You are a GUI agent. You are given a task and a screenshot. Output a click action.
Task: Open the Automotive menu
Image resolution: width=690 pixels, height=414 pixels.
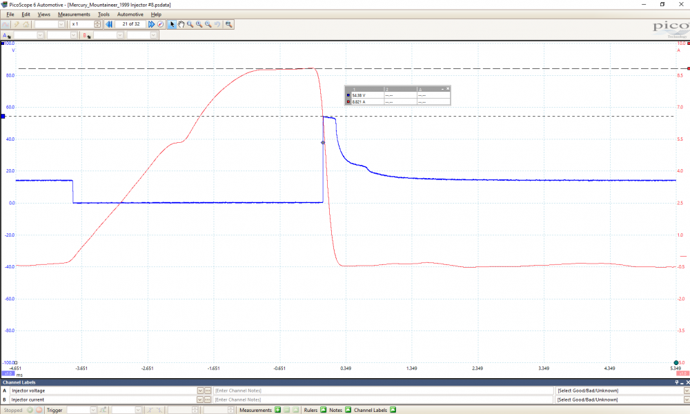[130, 14]
